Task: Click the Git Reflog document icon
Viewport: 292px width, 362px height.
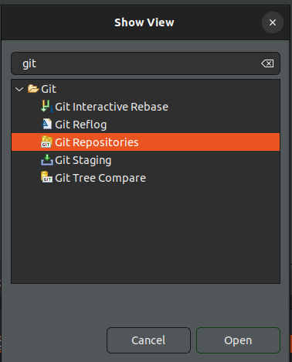Action: point(46,124)
